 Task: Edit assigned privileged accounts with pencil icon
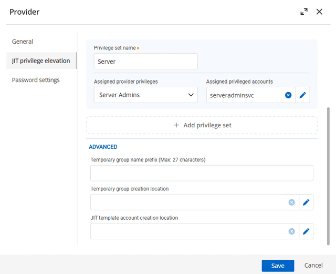302,95
